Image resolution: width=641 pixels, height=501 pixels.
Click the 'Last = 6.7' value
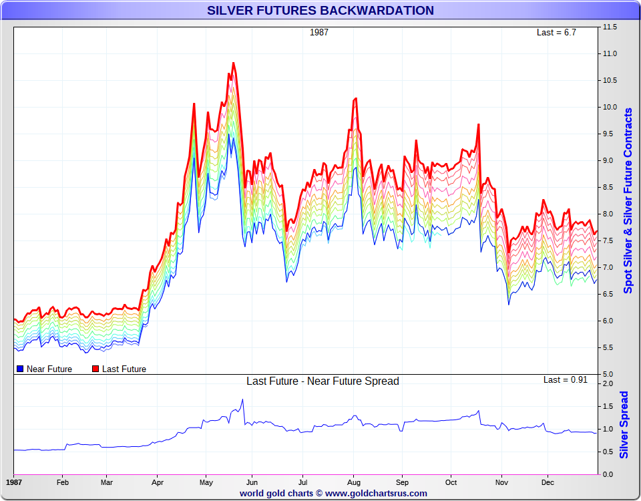point(556,32)
